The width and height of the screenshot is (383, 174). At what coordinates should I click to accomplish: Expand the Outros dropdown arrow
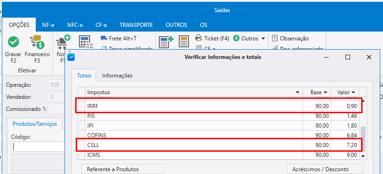263,39
